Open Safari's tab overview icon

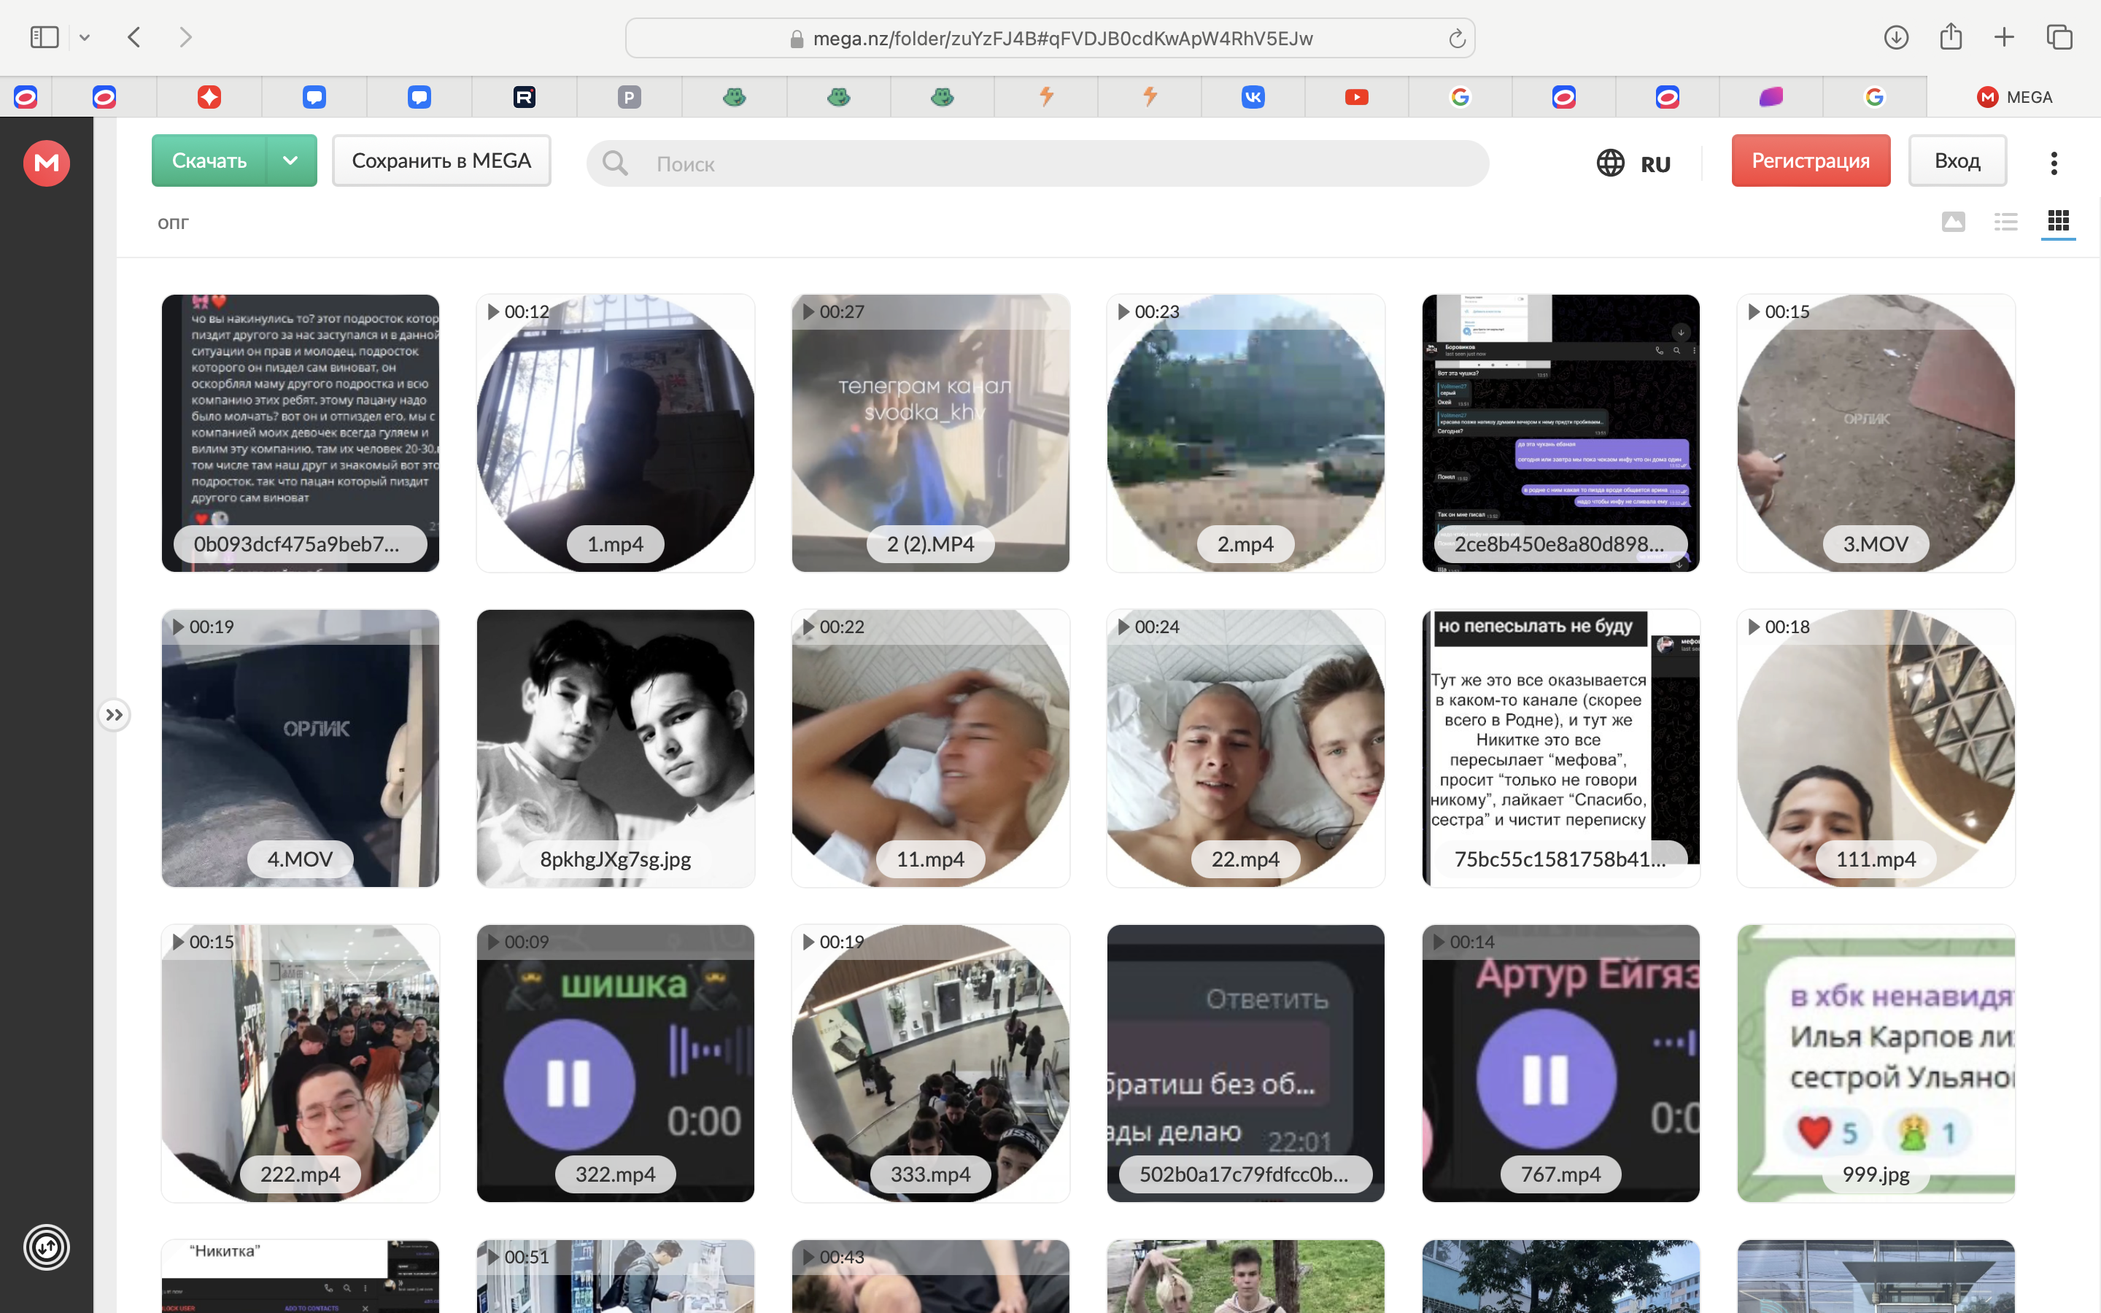[x=2059, y=37]
